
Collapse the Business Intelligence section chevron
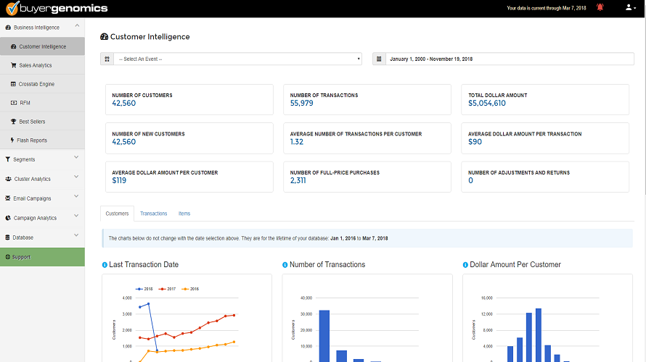(77, 26)
